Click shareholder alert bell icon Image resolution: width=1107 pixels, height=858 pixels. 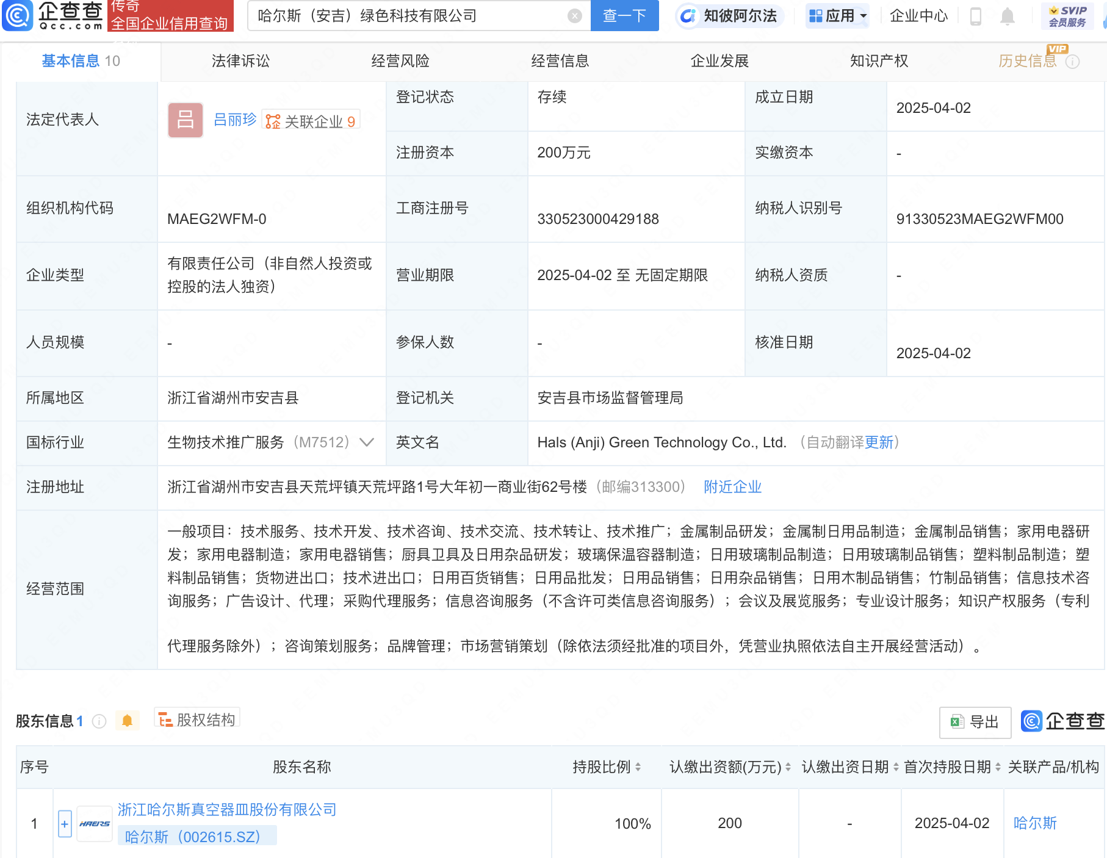[127, 721]
